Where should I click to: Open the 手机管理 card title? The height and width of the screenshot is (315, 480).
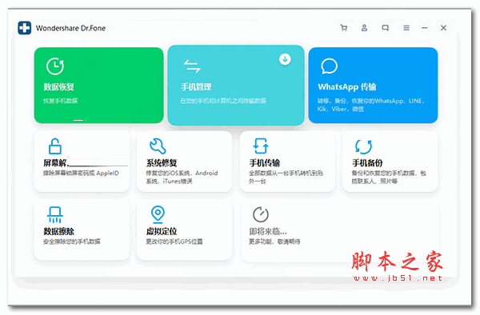click(x=196, y=87)
